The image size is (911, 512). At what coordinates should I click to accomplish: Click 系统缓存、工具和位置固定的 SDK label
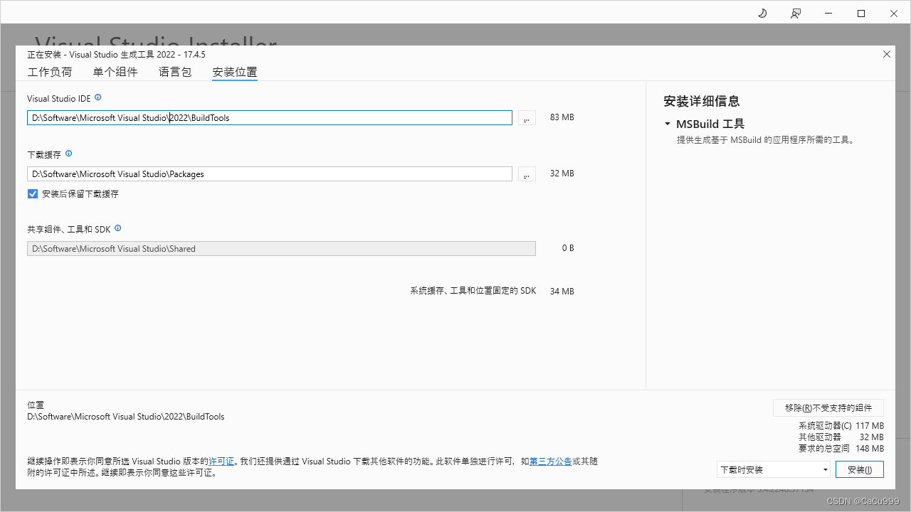473,291
